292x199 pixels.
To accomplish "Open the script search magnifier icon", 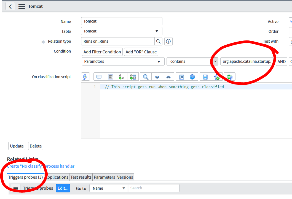I will click(145, 76).
